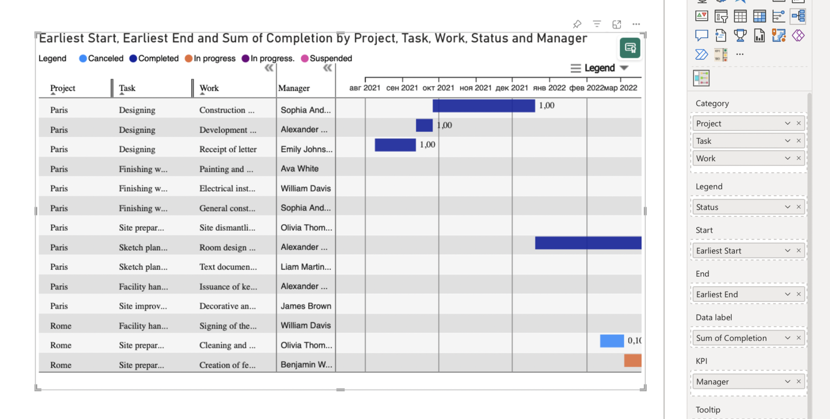Click the green certificate badge icon
The image size is (830, 419).
click(630, 48)
